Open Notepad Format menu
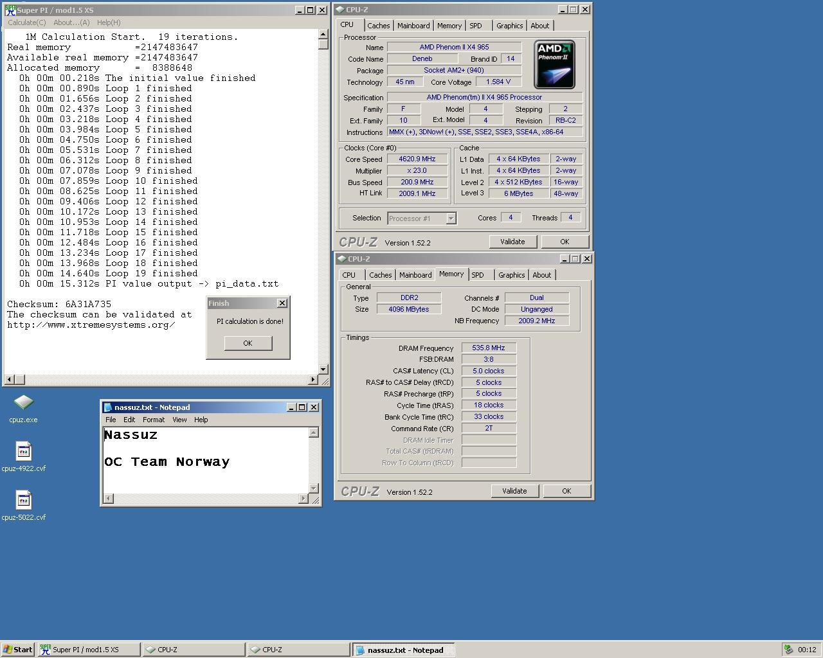The height and width of the screenshot is (658, 823). 154,420
